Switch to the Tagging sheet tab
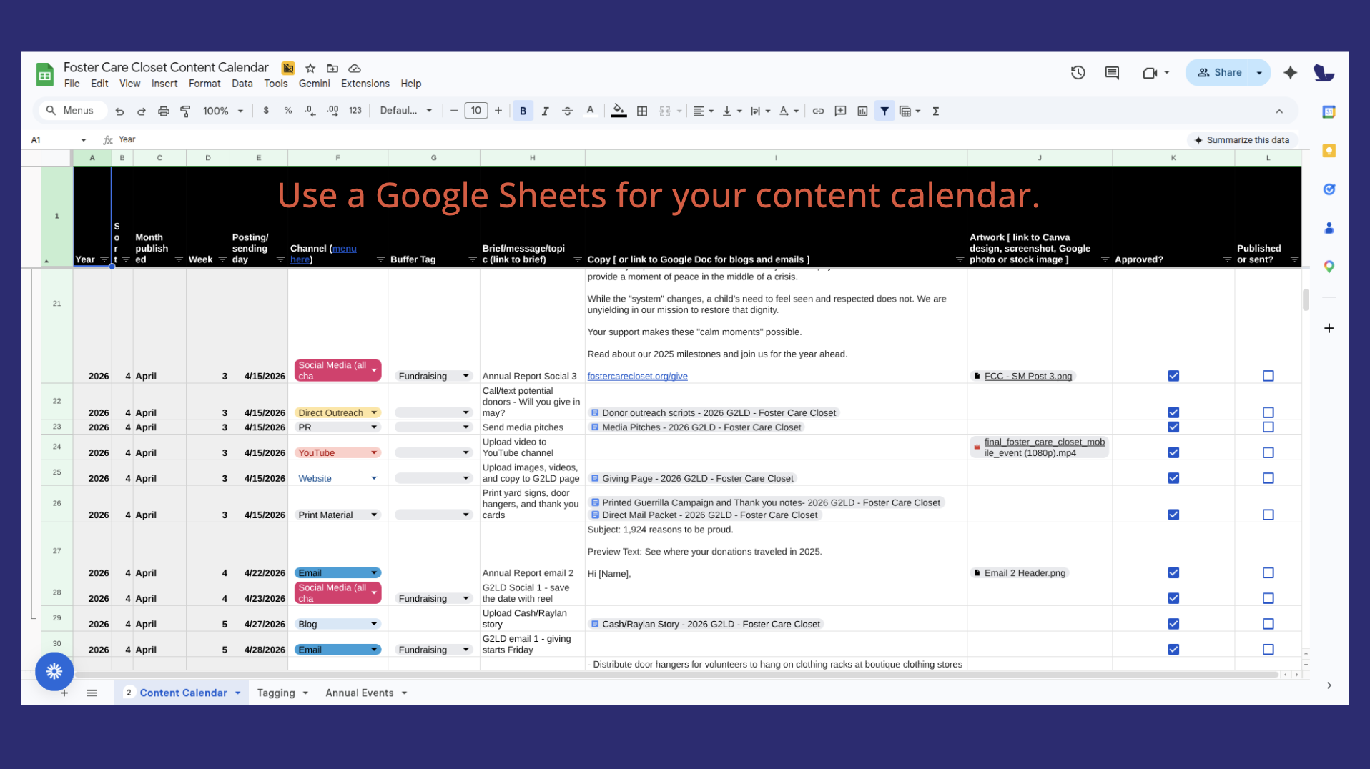The image size is (1370, 769). pyautogui.click(x=276, y=693)
